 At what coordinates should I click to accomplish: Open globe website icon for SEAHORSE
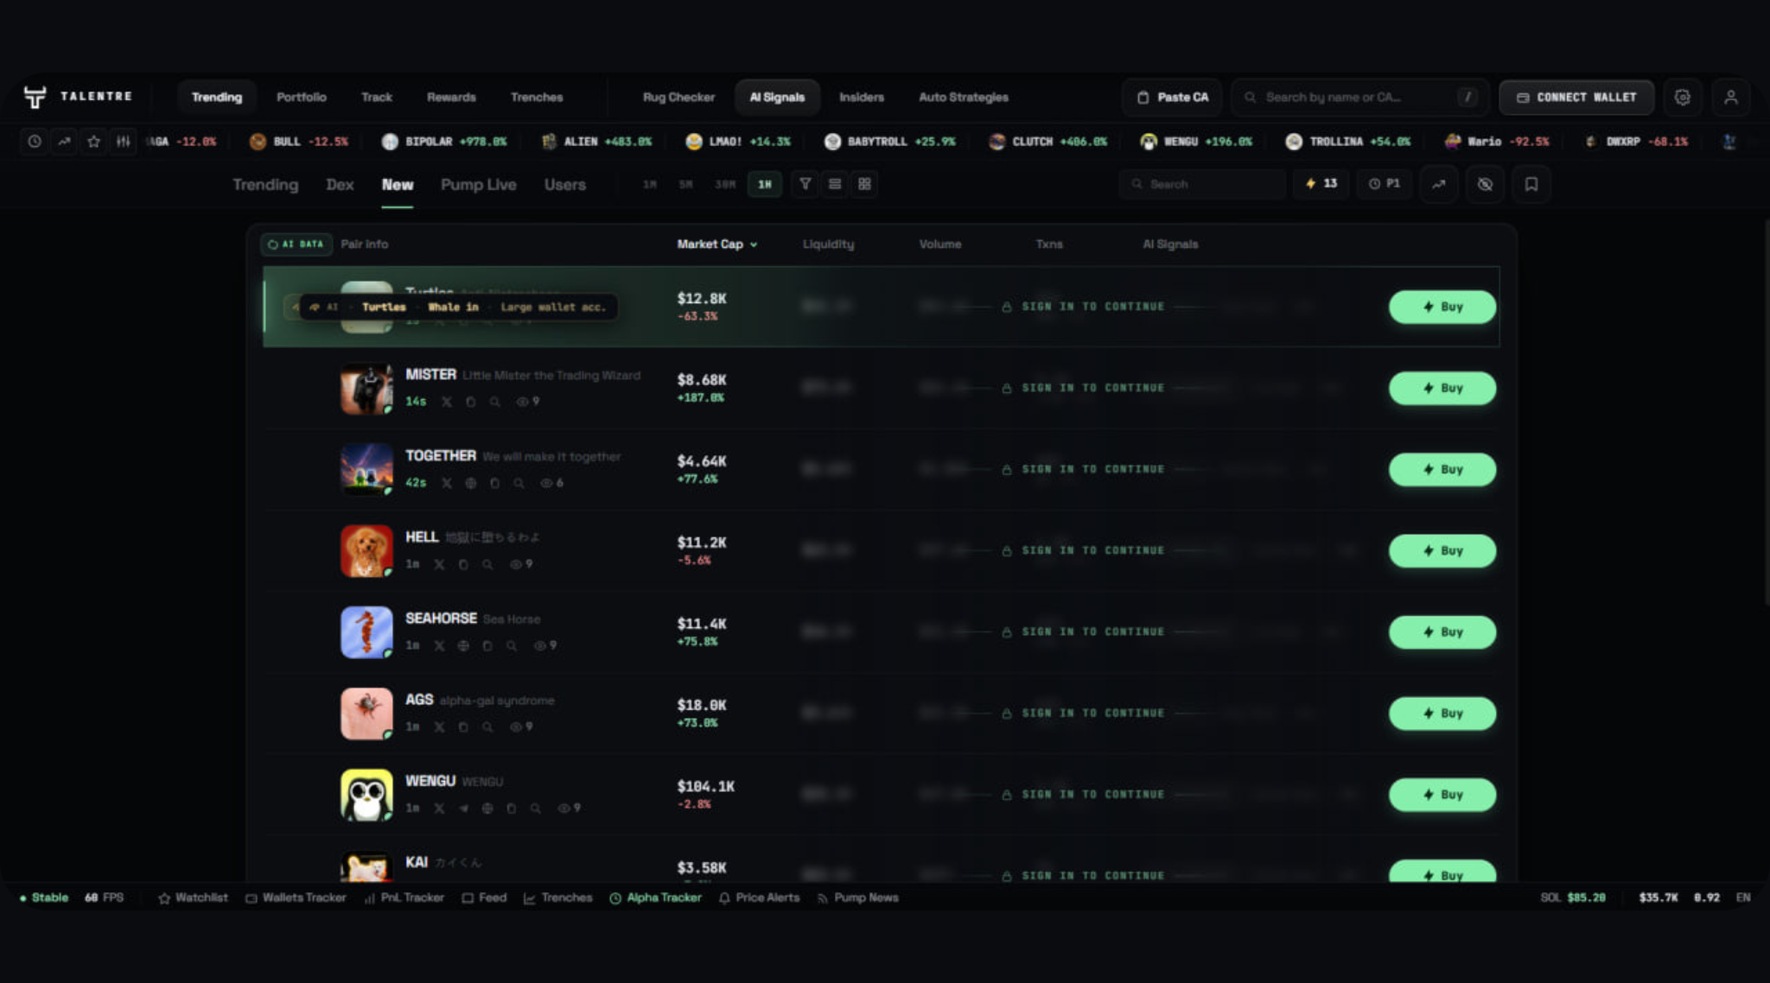pos(464,645)
